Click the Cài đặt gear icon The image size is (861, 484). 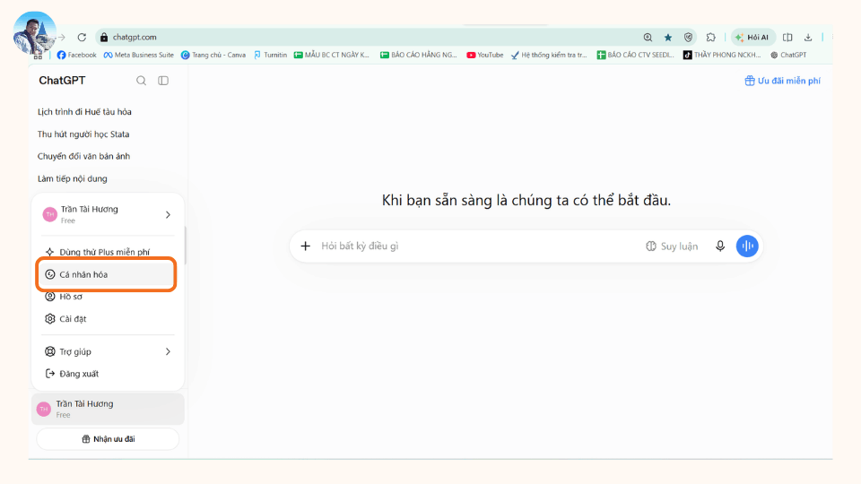50,319
